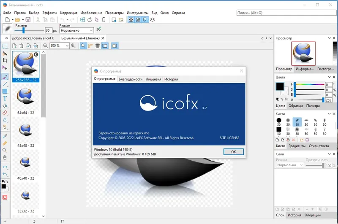This screenshot has width=338, height=224.
Task: Click the Apple icon creation toolbar icon
Action: 90,20
